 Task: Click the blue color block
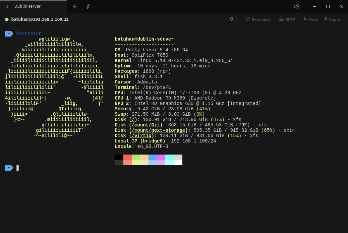(153, 157)
